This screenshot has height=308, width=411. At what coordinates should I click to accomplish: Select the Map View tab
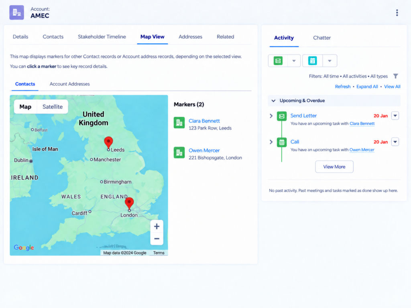[152, 36]
